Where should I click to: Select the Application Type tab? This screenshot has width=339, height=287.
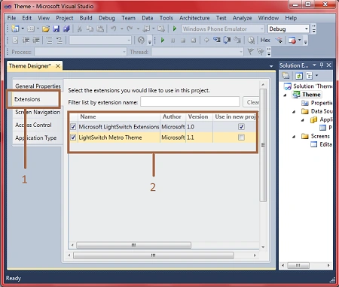click(38, 138)
